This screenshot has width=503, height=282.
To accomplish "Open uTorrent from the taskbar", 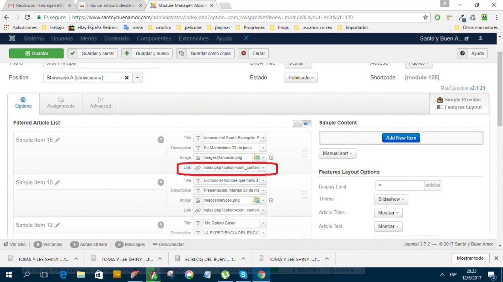I will [x=225, y=275].
